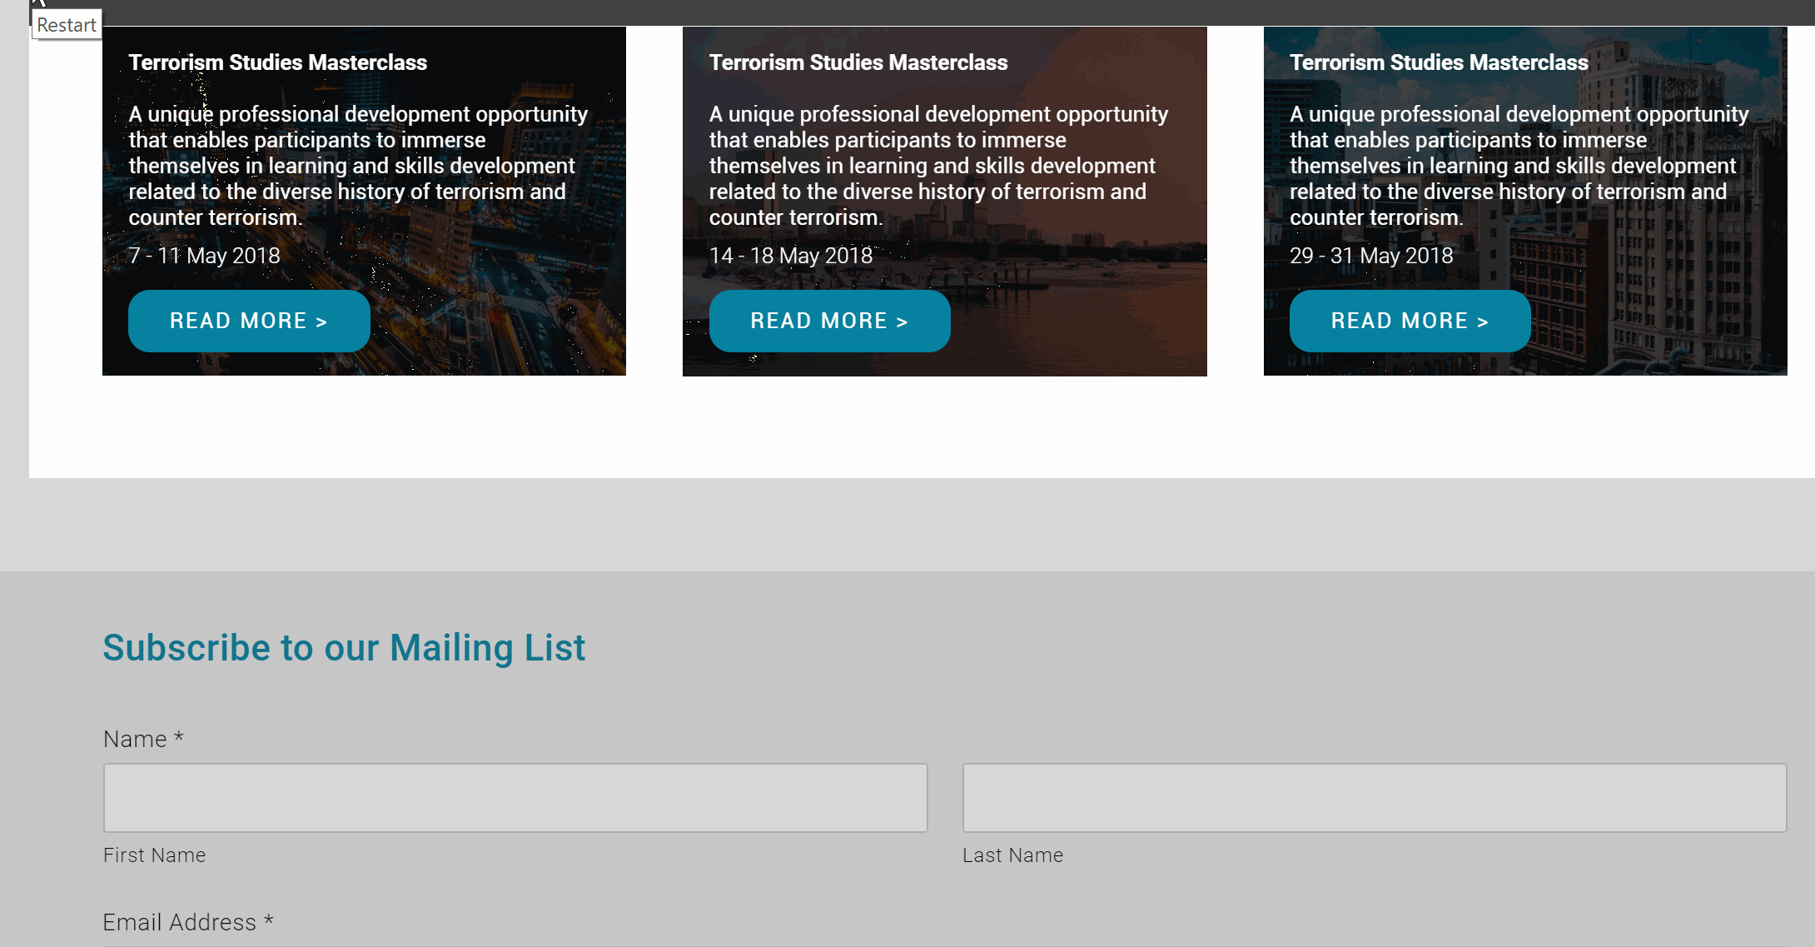Open Read More for 14 - 18 May masterclass
The image size is (1815, 947).
pos(829,321)
